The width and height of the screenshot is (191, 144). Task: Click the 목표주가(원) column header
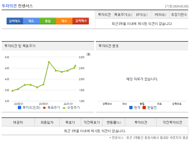click(123, 15)
